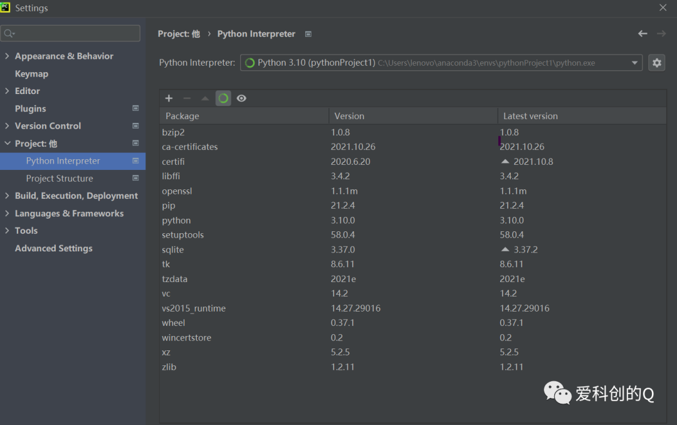The height and width of the screenshot is (425, 677).
Task: Open Keymap settings page
Action: pyautogui.click(x=31, y=74)
